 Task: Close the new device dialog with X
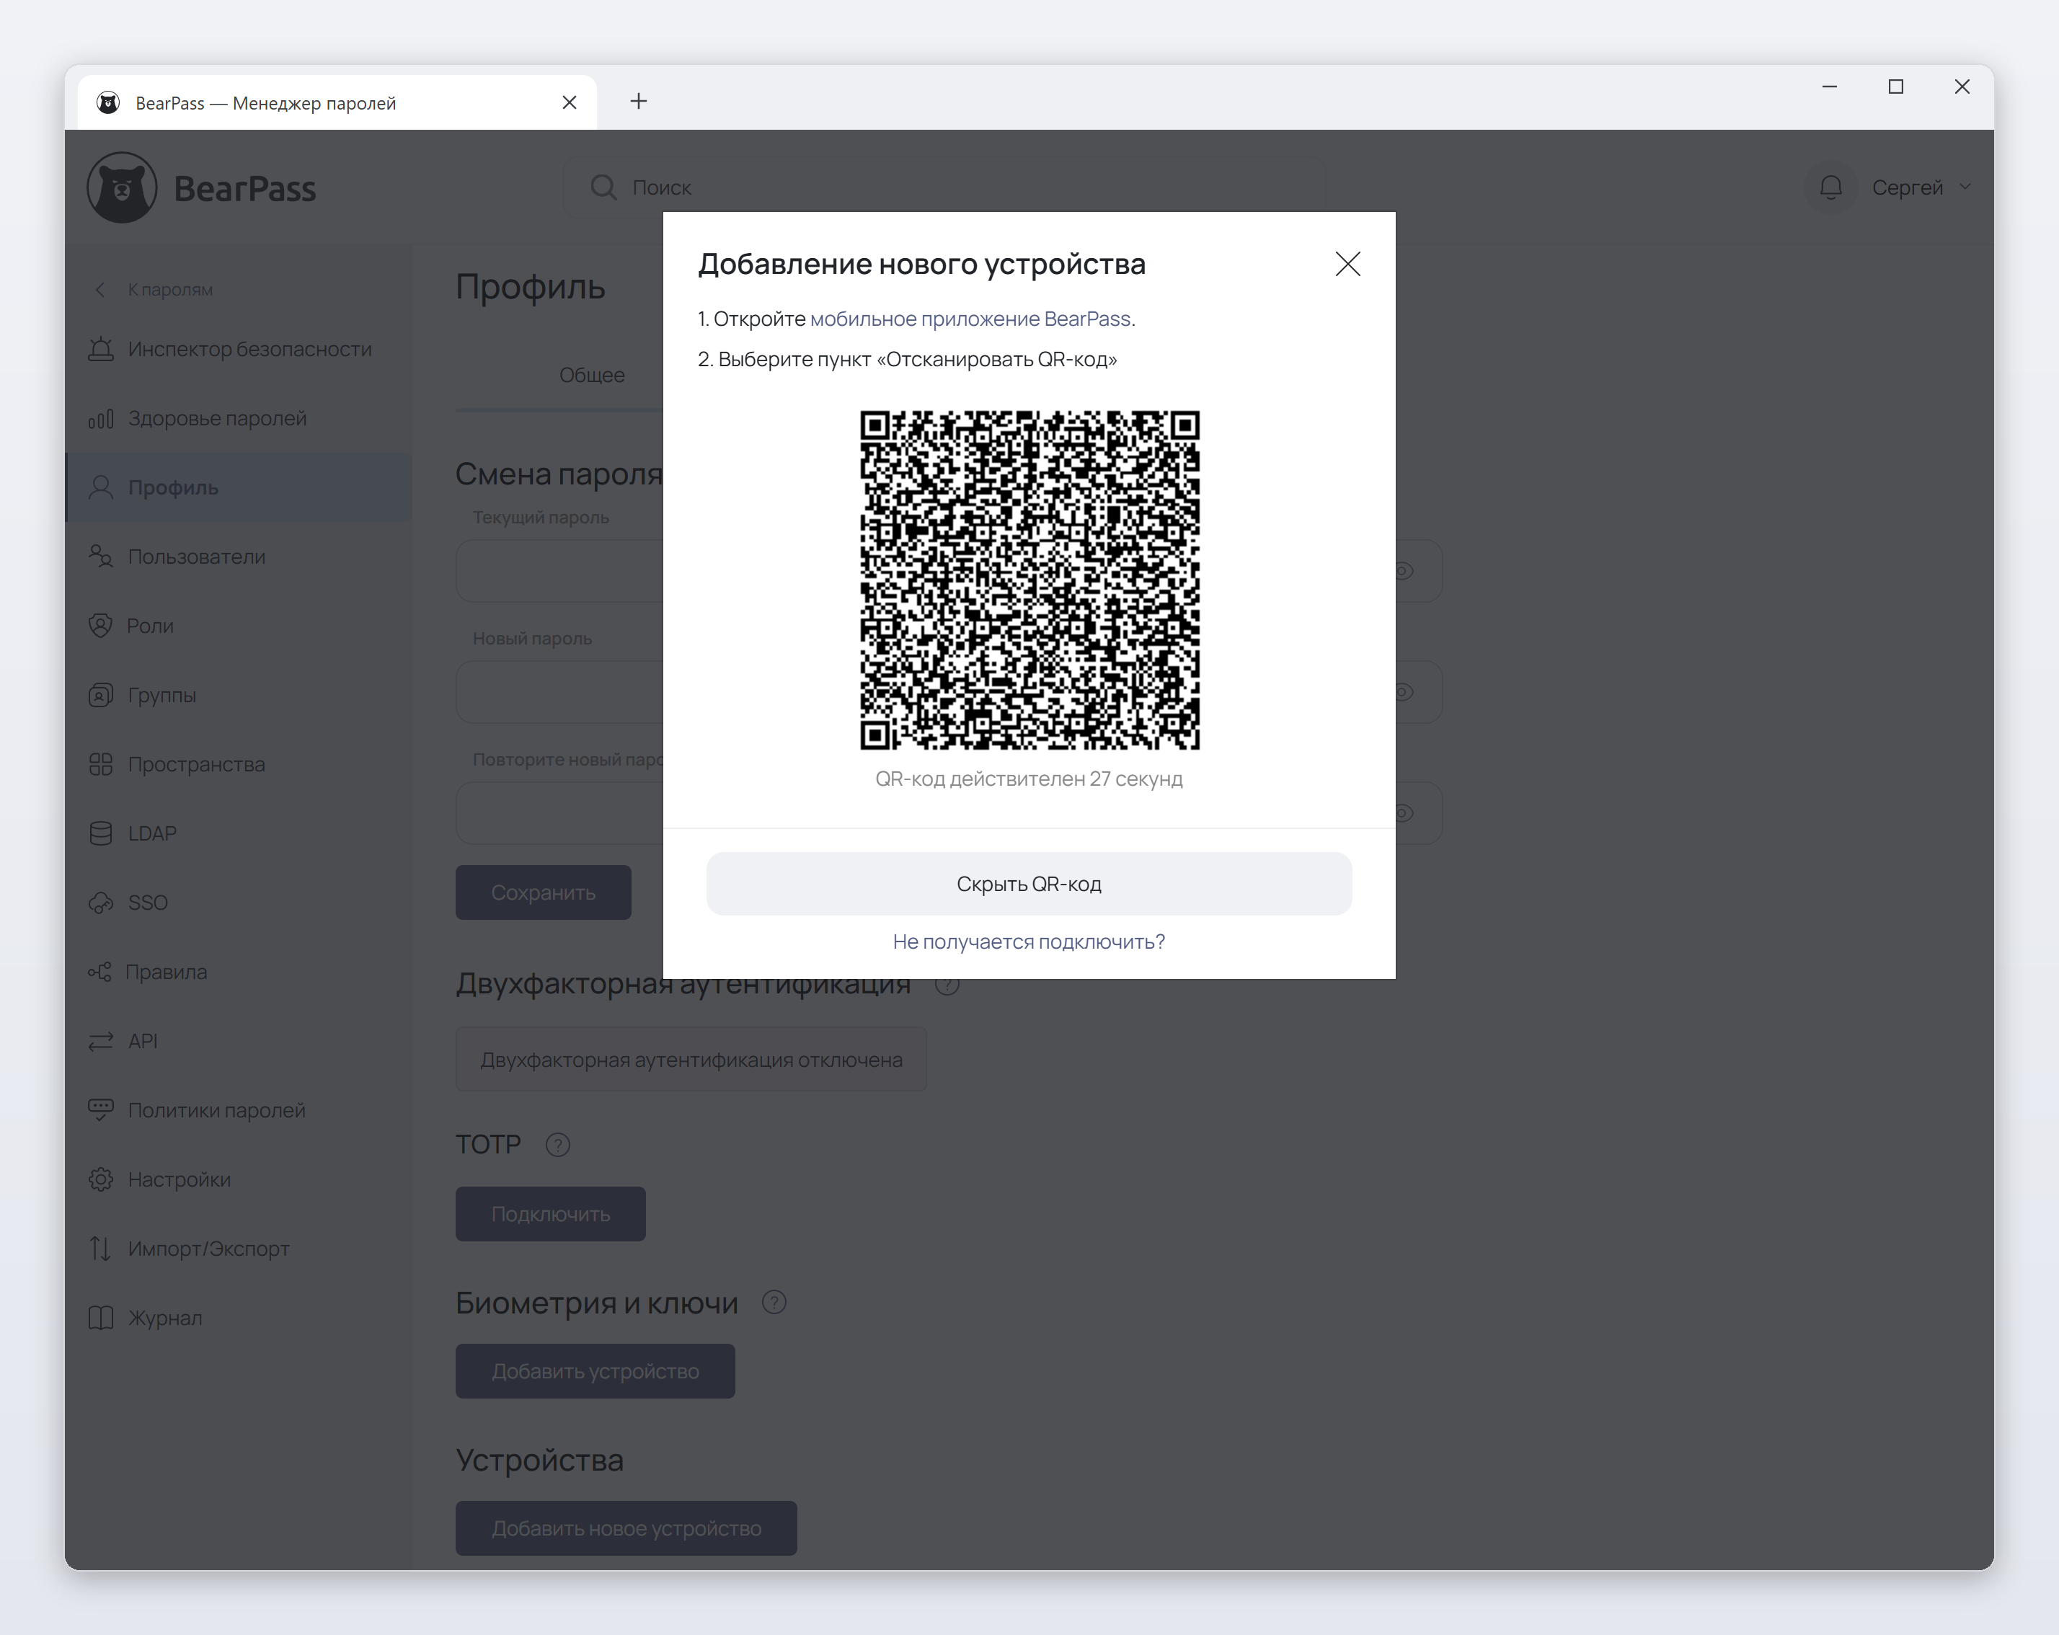[1347, 264]
